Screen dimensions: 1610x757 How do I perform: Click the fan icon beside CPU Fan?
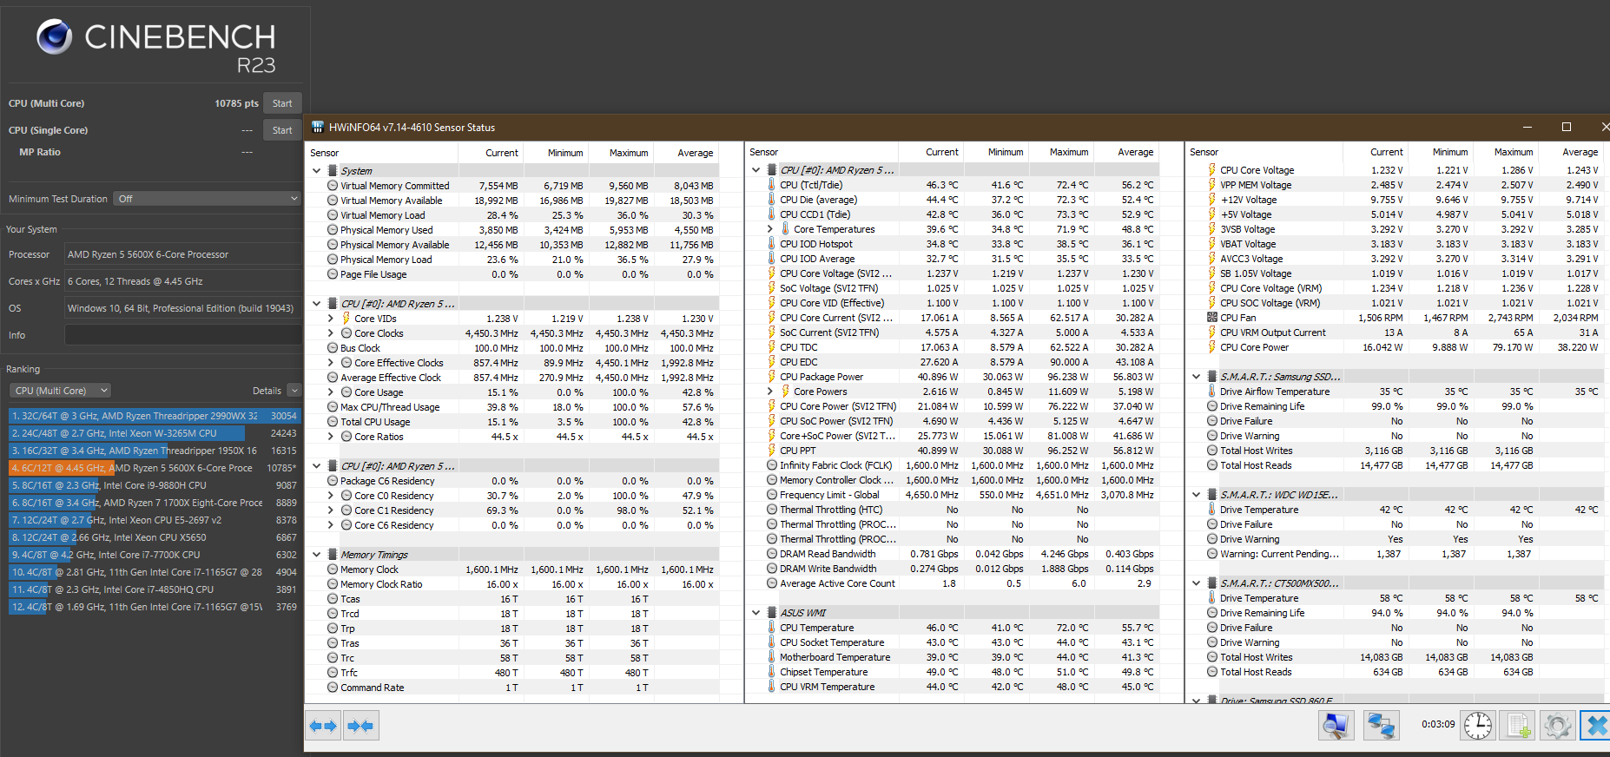(x=1212, y=318)
